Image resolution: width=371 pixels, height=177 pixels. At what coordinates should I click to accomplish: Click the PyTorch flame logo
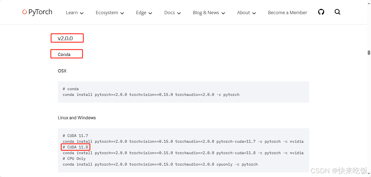pyautogui.click(x=25, y=12)
